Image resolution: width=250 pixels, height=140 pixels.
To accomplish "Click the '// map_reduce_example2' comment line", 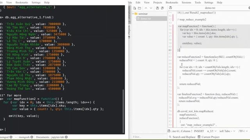I will pos(192,19).
